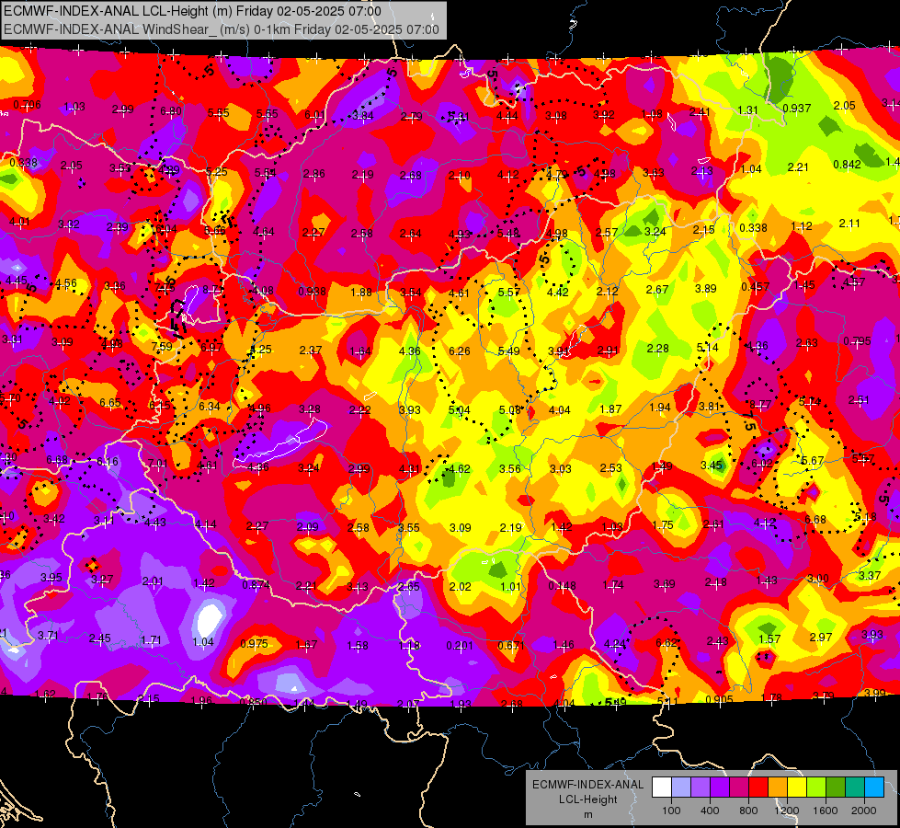Click ECMWF-INDEX-ANAL text in the legend box
The height and width of the screenshot is (828, 900).
(588, 785)
